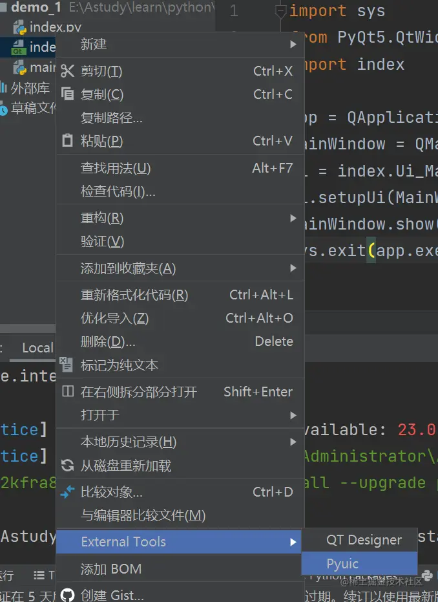Select 草稿文件 node in project tree

tap(34, 108)
